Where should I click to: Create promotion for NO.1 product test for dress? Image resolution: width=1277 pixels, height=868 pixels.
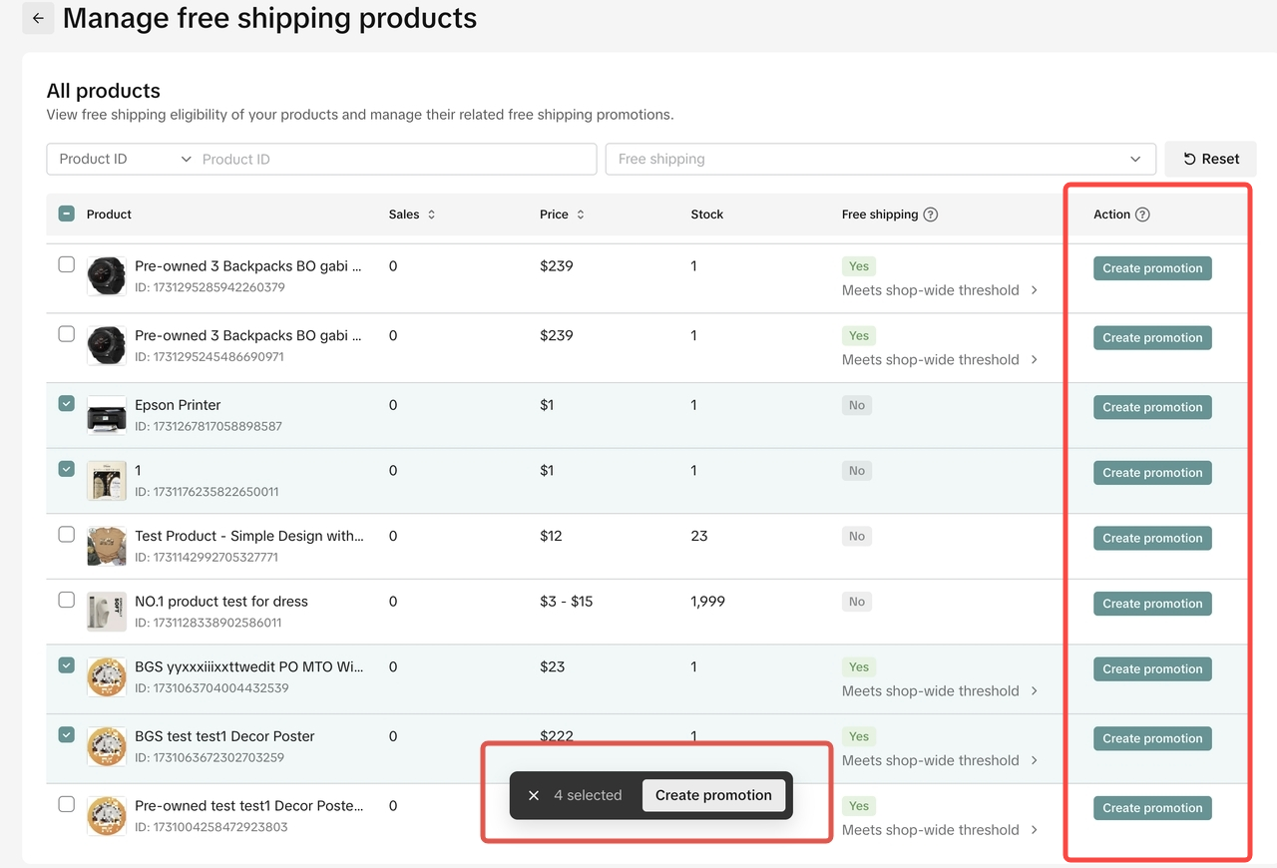click(1152, 604)
